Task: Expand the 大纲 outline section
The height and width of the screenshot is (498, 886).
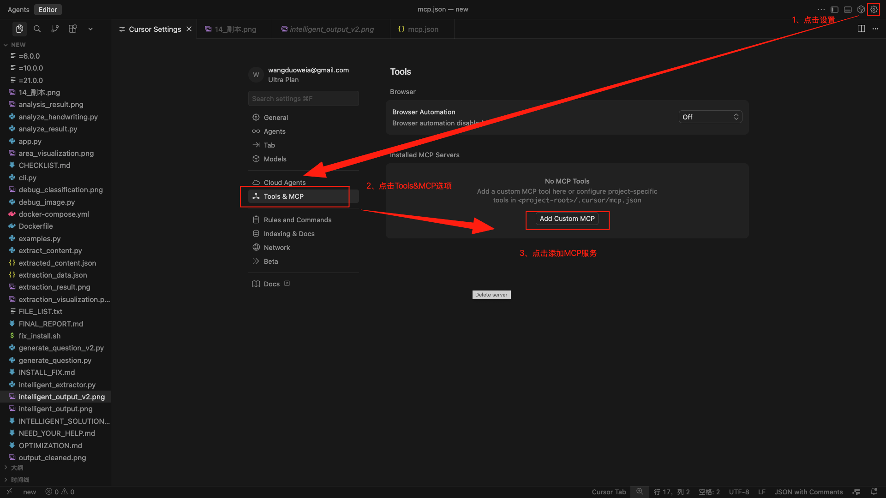Action: pos(17,468)
